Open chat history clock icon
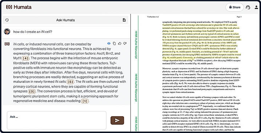The height and width of the screenshot is (133, 261). pos(7,20)
